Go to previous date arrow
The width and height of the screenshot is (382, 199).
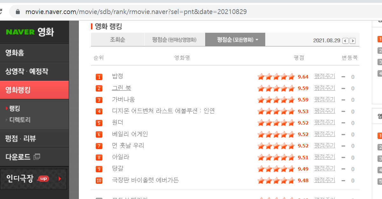pyautogui.click(x=345, y=41)
